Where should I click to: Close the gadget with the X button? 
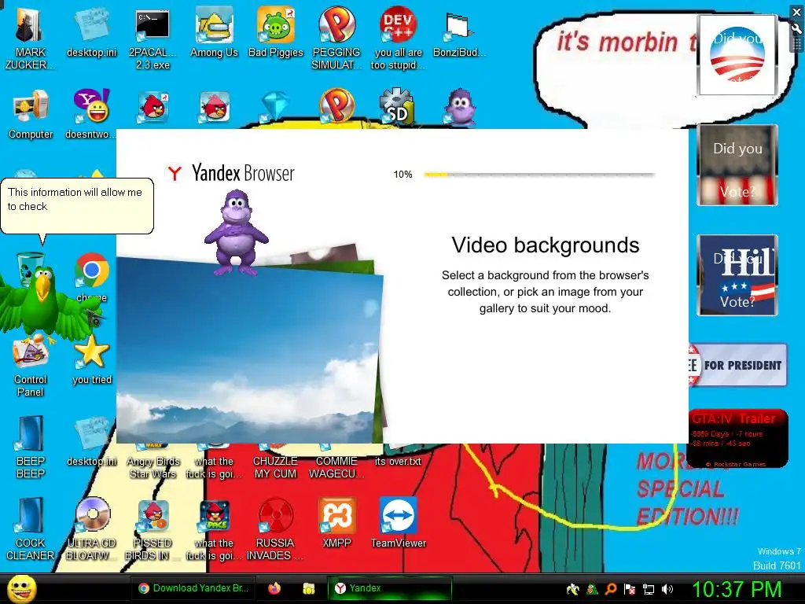point(797,13)
